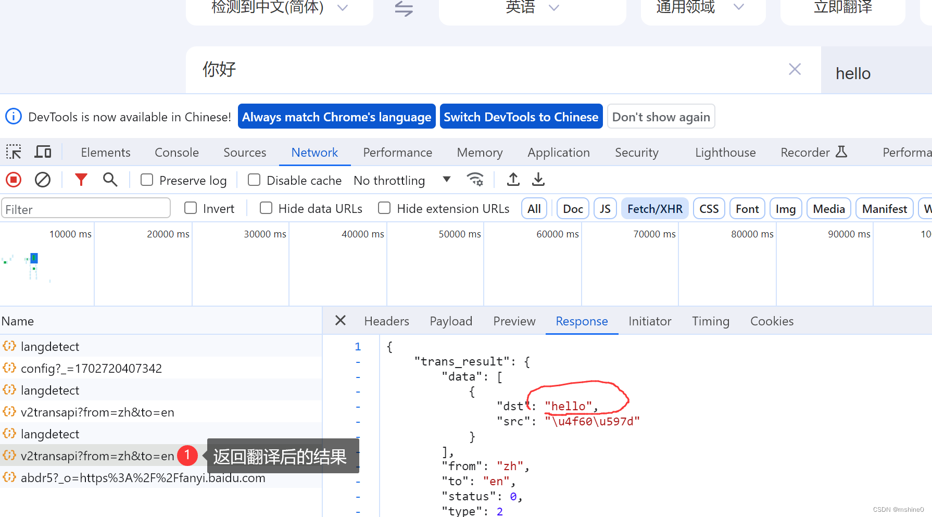Select the All request type filter
The height and width of the screenshot is (517, 932).
coord(534,209)
